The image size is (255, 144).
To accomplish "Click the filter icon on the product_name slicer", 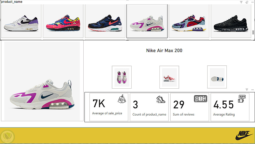I will (241, 2).
